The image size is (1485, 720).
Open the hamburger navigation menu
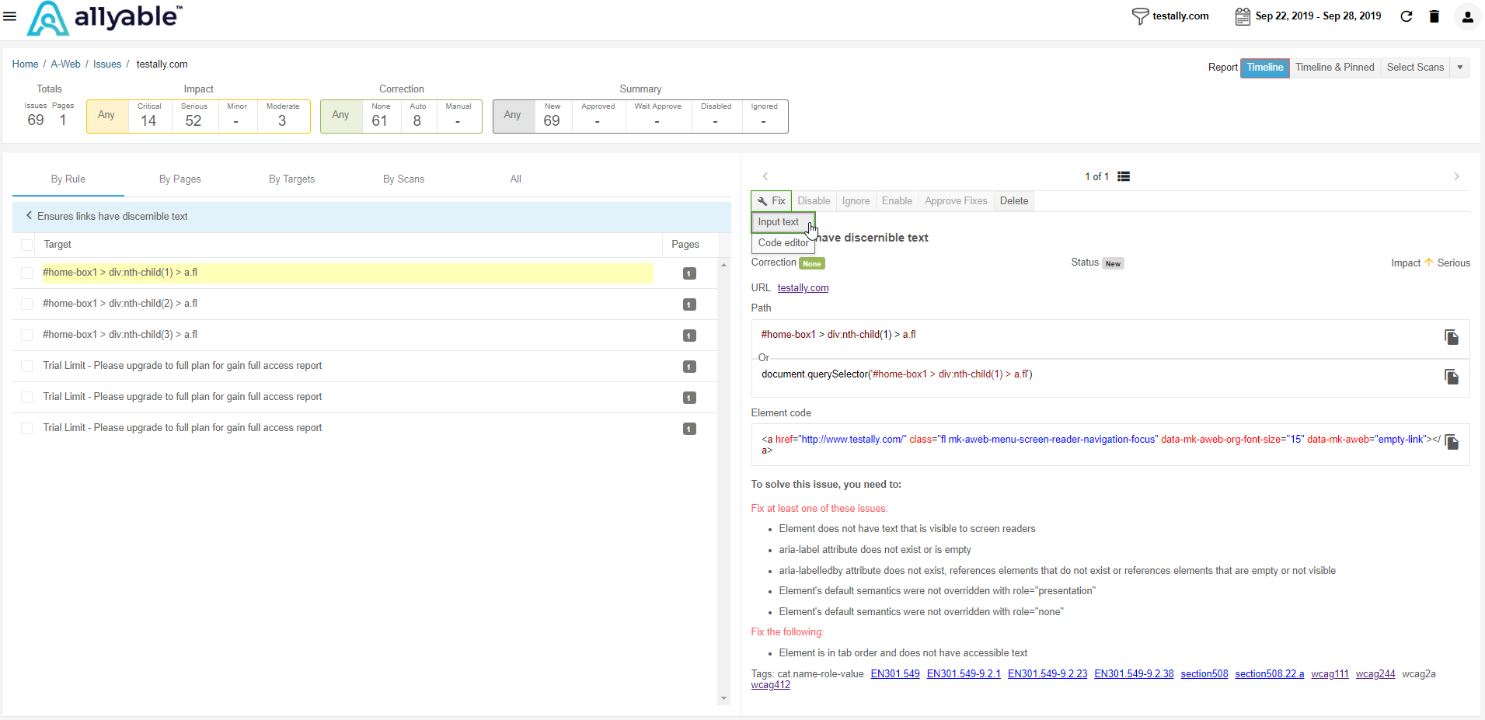tap(10, 16)
